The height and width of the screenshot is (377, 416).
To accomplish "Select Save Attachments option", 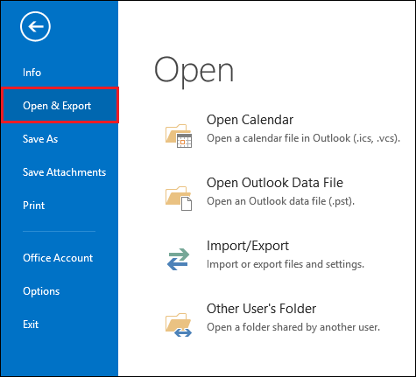I will pos(64,172).
